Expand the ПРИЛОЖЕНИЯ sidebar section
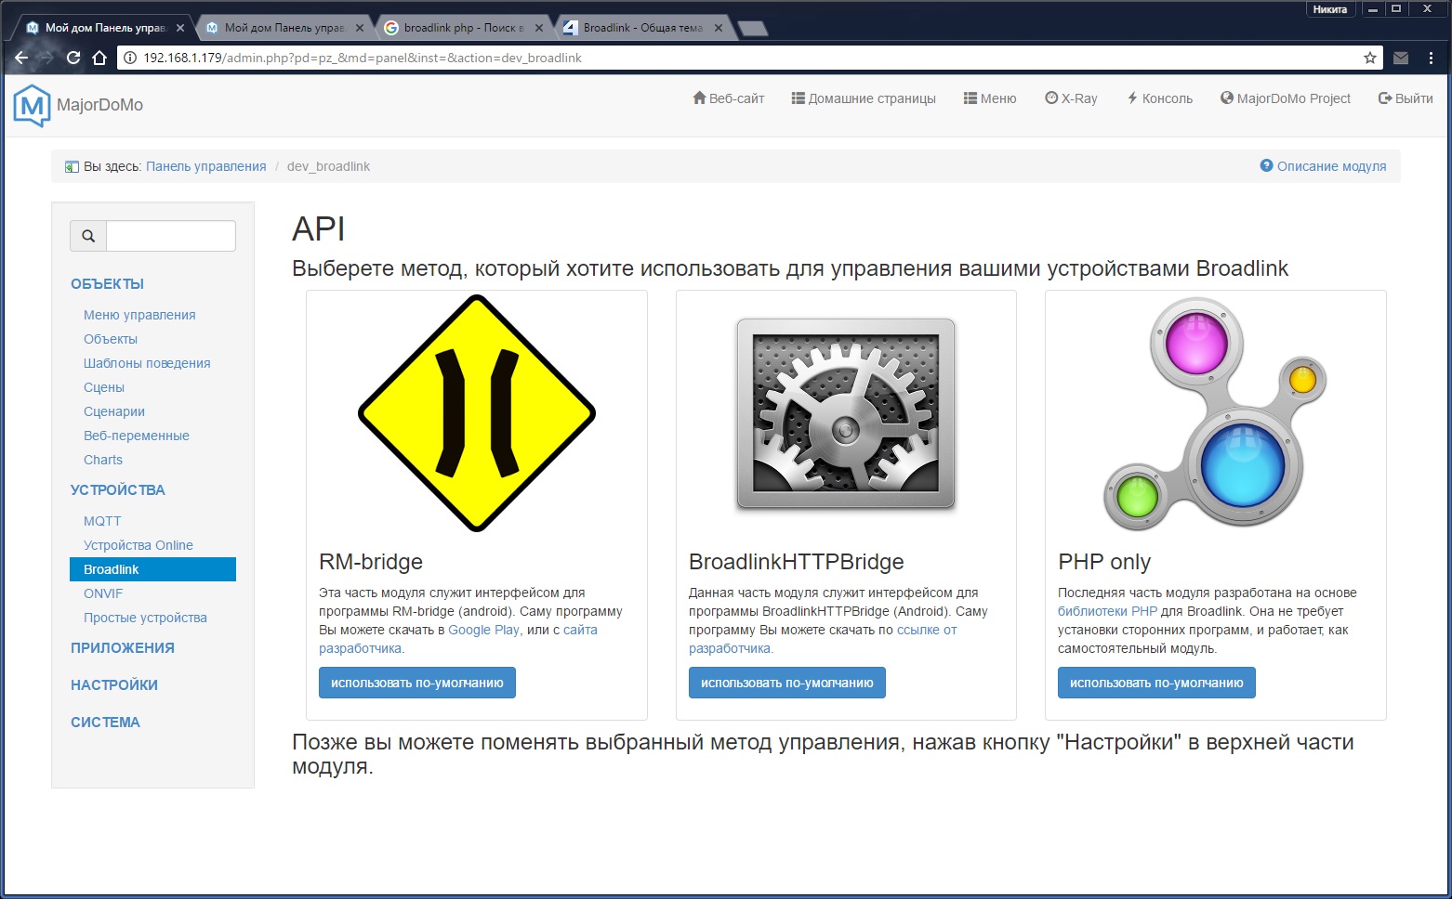Screen dimensions: 1452x899 tap(123, 648)
